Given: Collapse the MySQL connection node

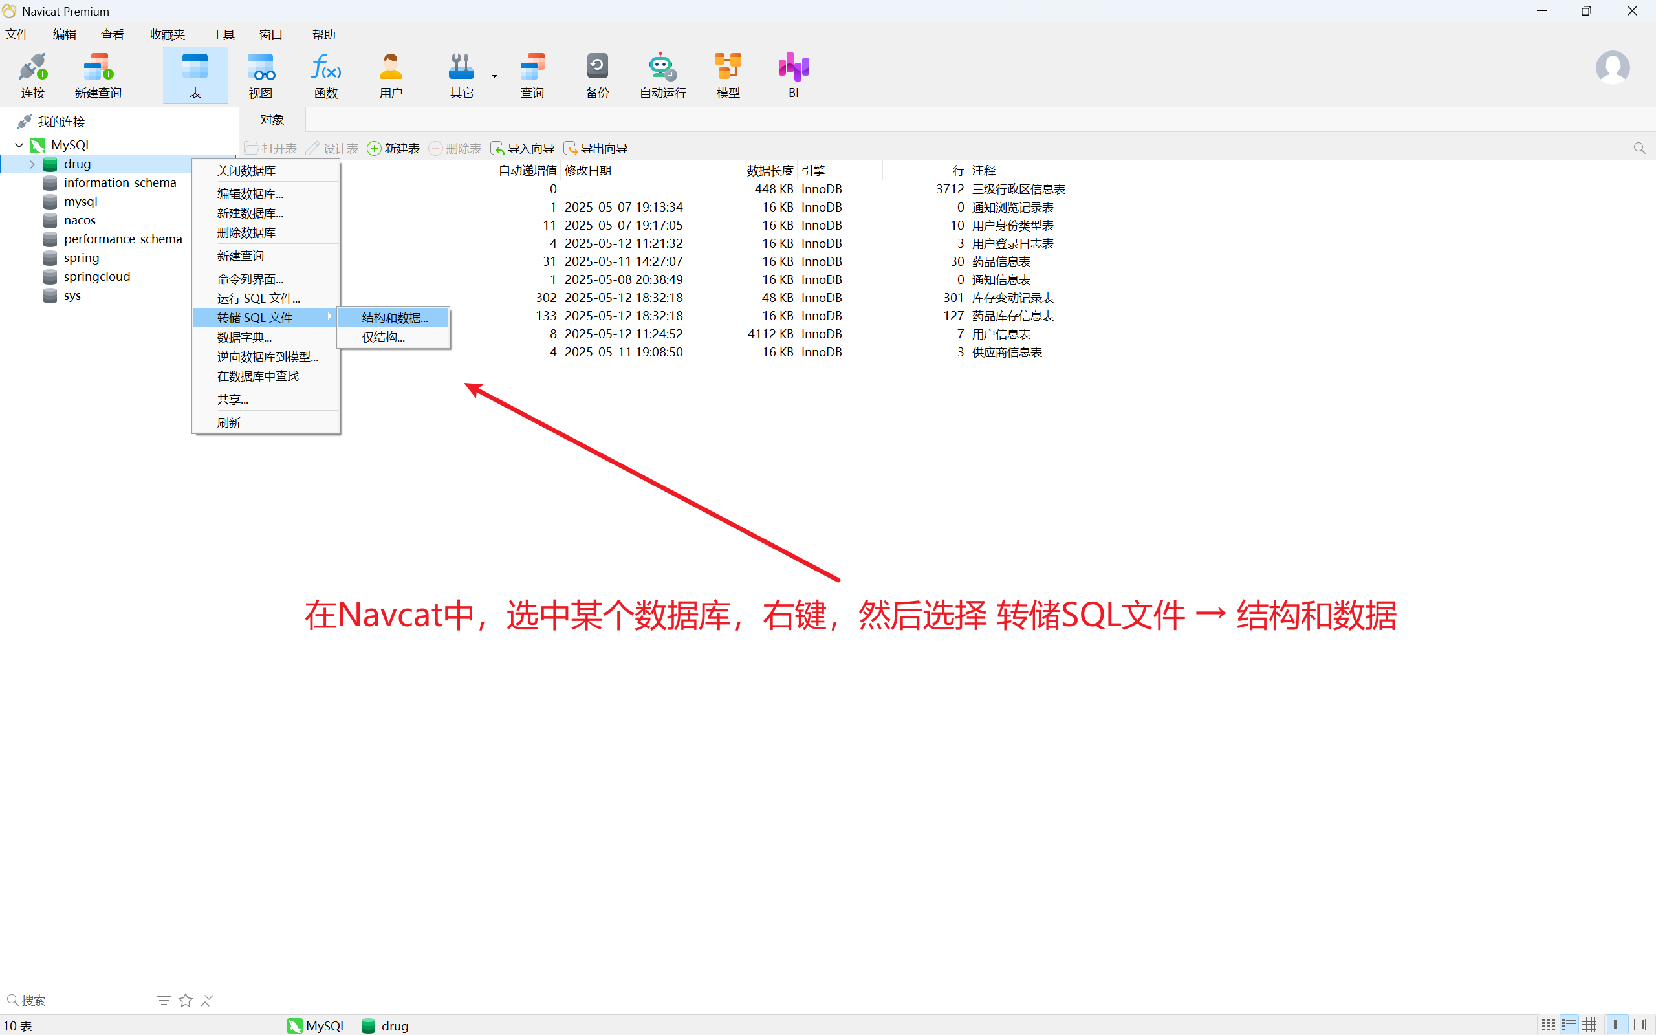Looking at the screenshot, I should [x=19, y=145].
